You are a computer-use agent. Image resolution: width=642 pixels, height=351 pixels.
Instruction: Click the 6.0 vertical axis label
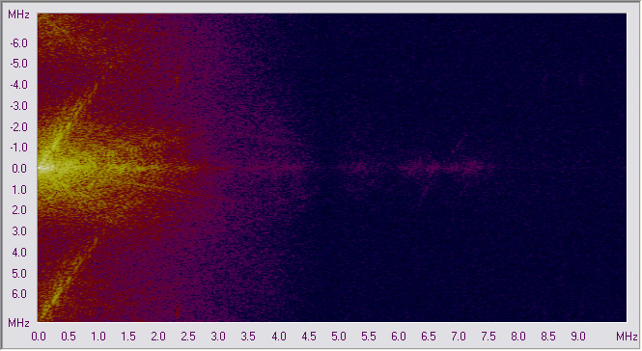19,294
